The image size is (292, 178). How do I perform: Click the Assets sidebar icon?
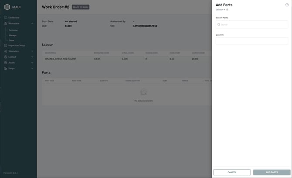pyautogui.click(x=6, y=63)
